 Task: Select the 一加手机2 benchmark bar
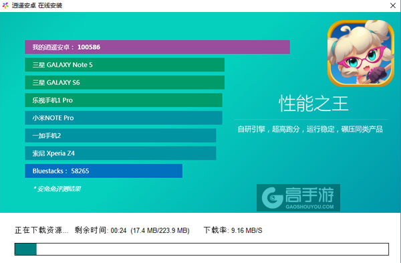click(120, 135)
